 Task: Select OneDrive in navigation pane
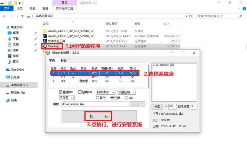[x=17, y=70]
